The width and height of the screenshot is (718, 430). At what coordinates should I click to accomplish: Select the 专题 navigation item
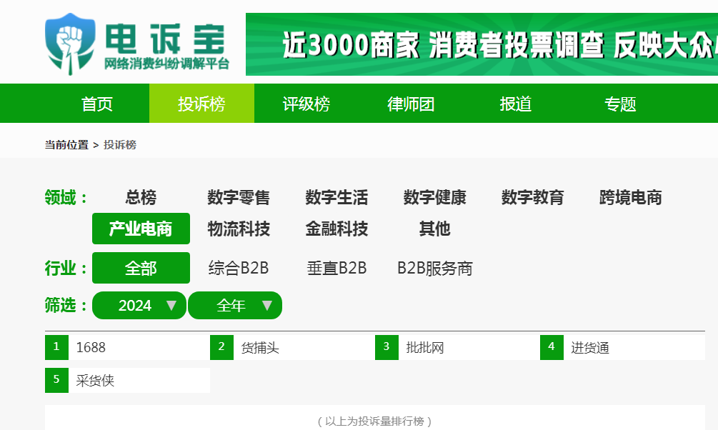tap(620, 104)
